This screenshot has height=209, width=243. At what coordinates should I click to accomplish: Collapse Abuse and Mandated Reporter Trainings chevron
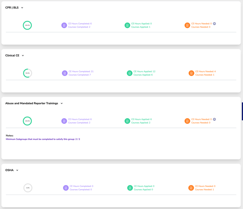tap(62, 104)
